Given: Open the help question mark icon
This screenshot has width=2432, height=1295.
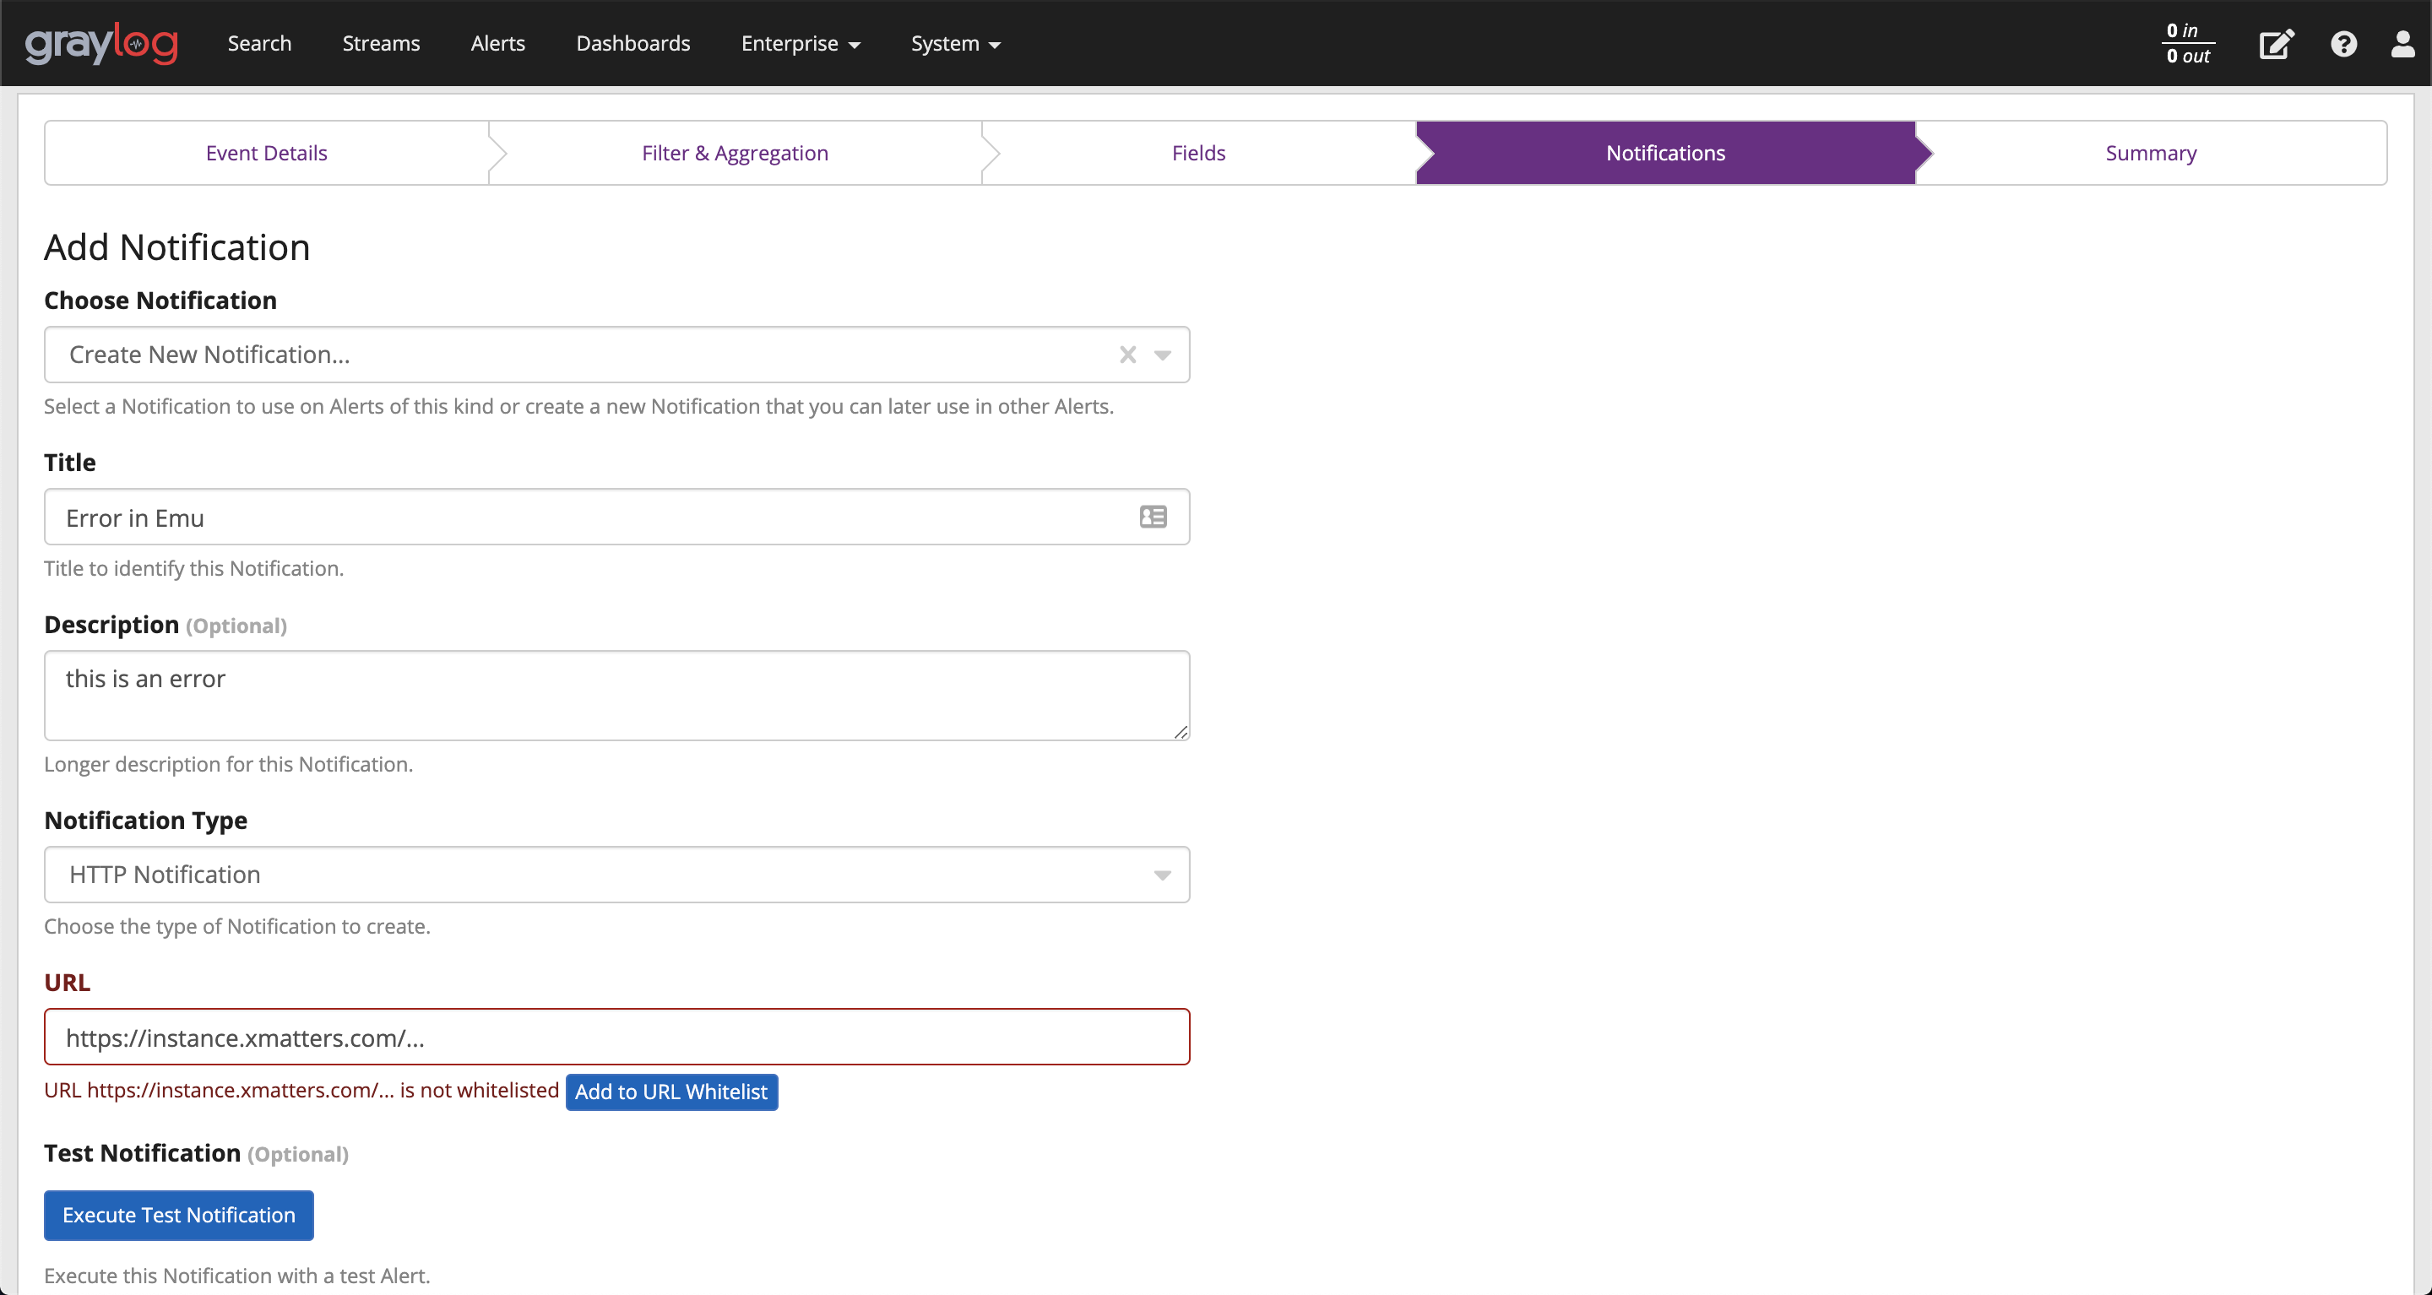Looking at the screenshot, I should coord(2343,45).
